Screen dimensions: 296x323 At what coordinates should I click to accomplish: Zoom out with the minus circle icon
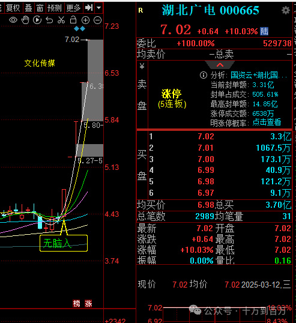[97, 20]
